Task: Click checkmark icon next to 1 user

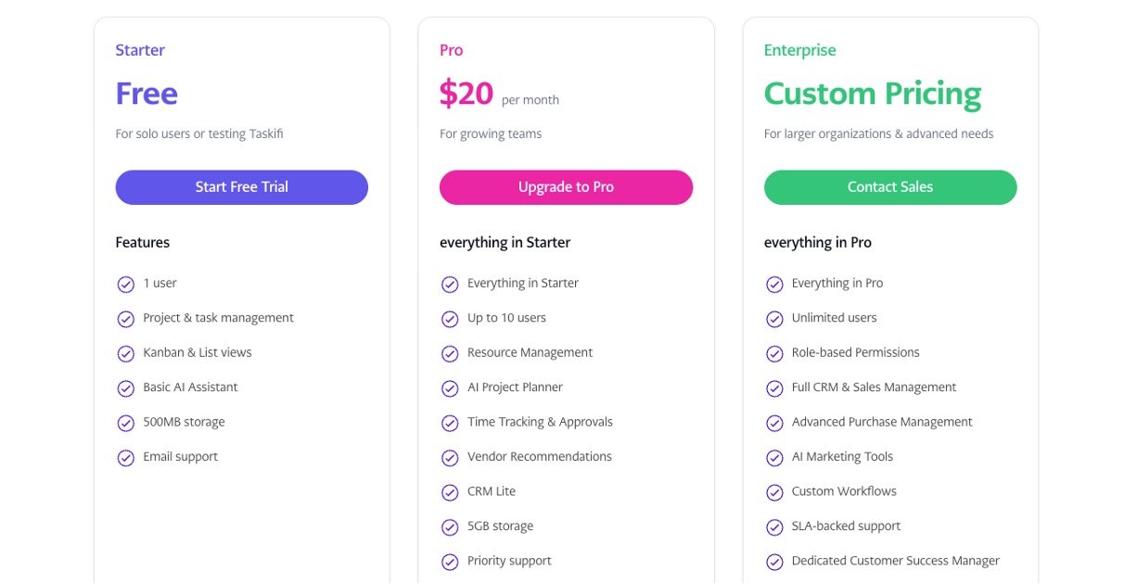Action: click(x=126, y=285)
